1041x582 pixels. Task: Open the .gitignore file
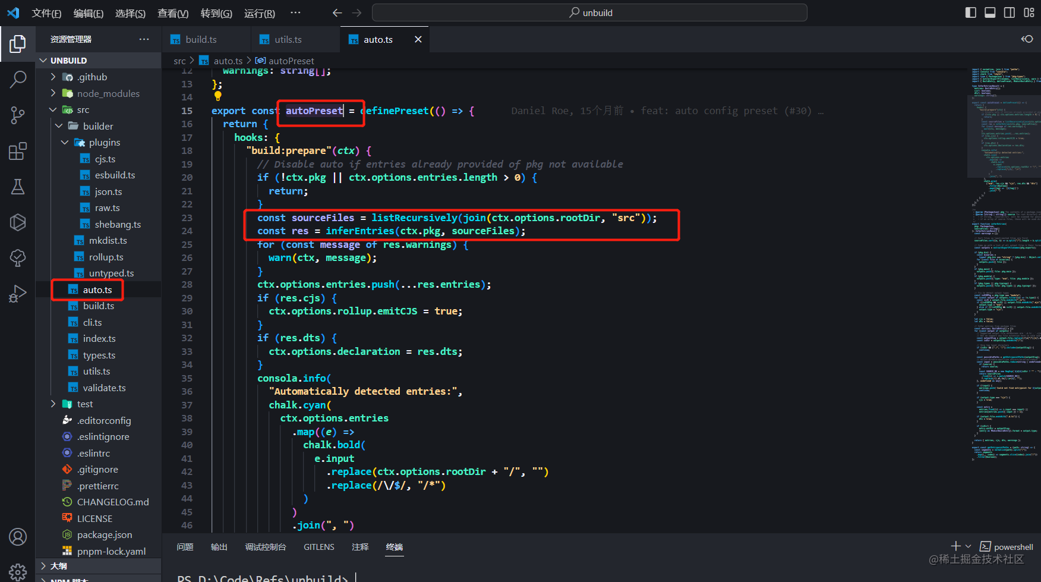click(99, 469)
